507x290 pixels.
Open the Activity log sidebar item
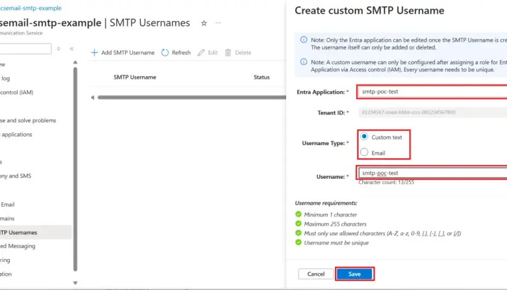click(x=5, y=79)
